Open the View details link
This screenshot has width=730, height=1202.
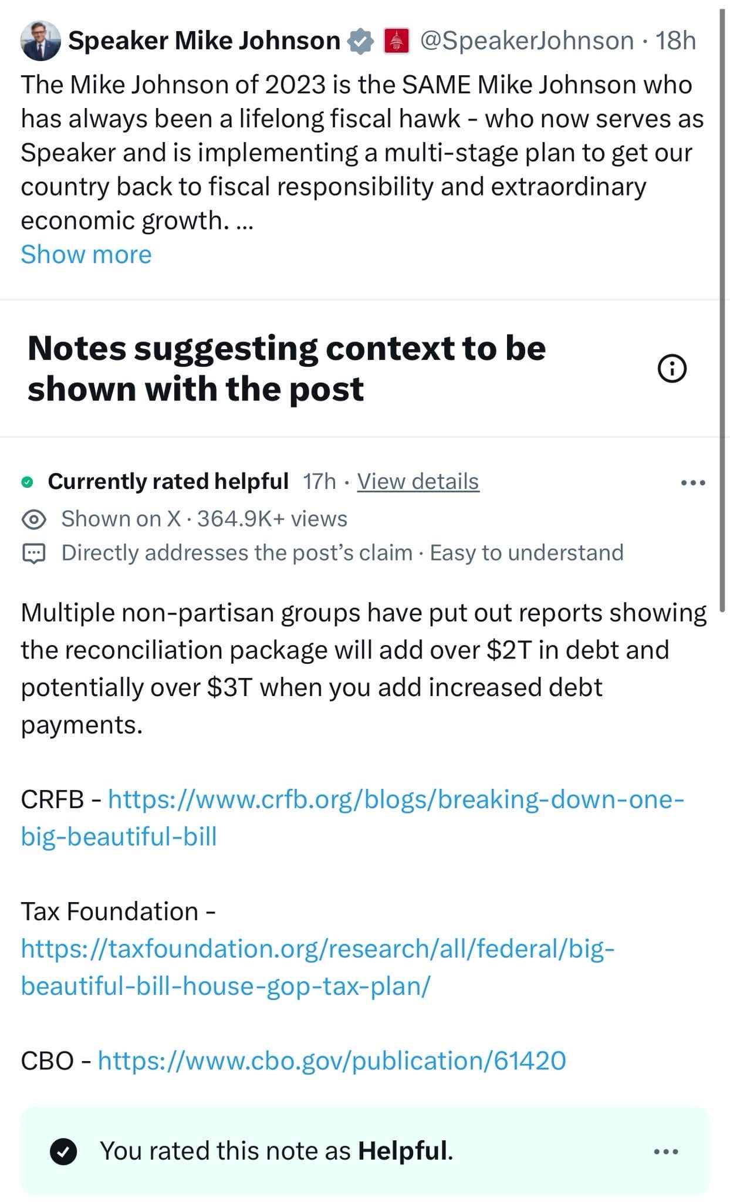(418, 481)
